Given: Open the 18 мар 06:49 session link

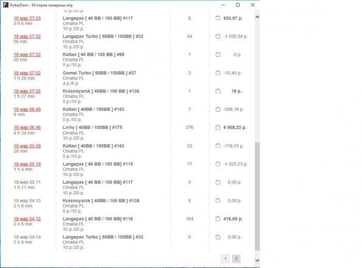Looking at the screenshot, I should [27, 109].
